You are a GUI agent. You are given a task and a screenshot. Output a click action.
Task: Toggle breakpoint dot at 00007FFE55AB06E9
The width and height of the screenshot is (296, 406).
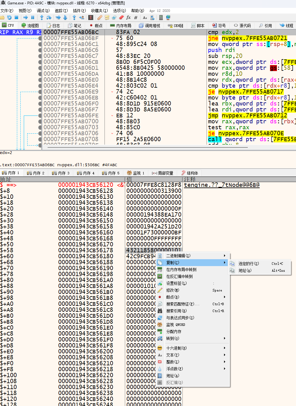click(x=40, y=92)
